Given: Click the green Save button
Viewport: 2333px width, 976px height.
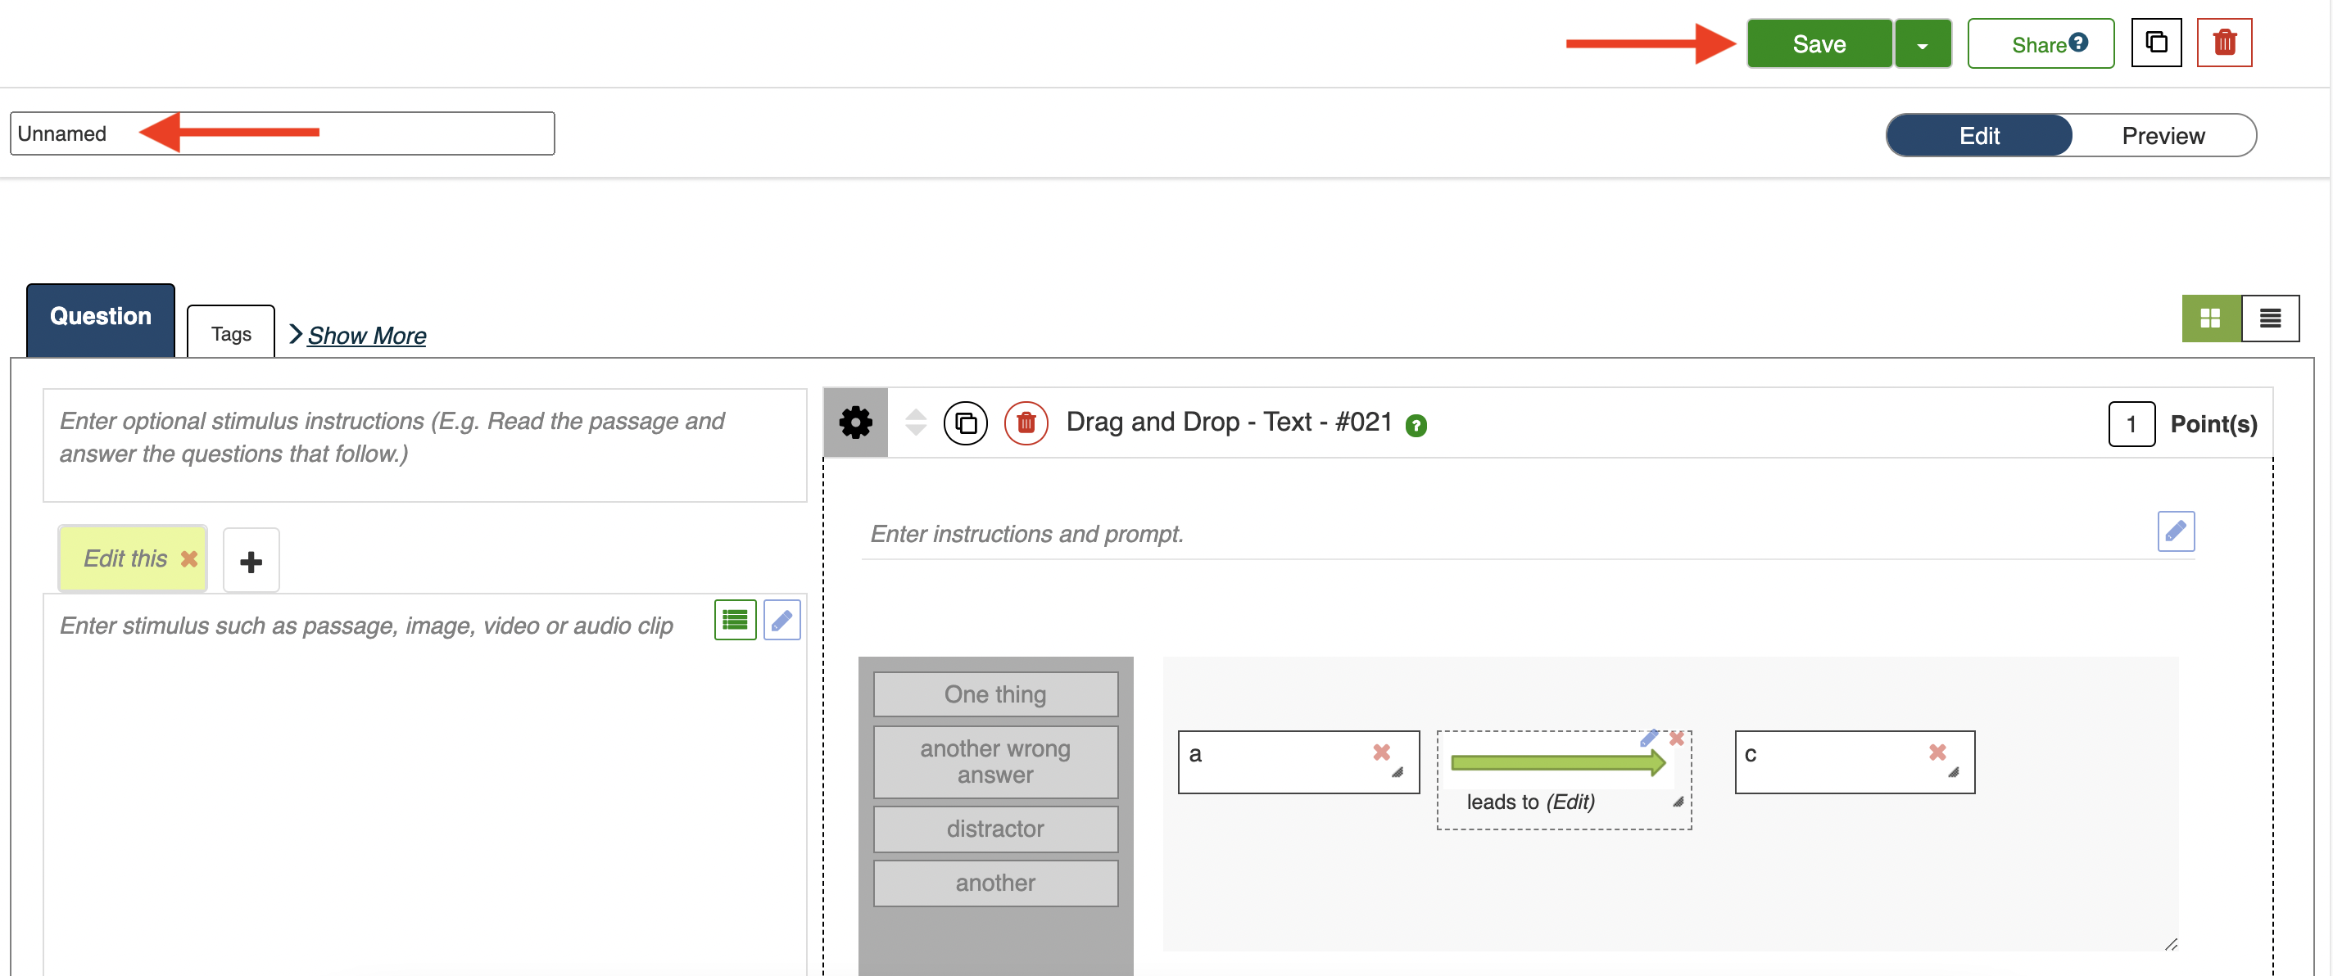Looking at the screenshot, I should pos(1819,44).
